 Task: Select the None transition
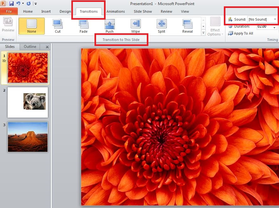click(32, 26)
